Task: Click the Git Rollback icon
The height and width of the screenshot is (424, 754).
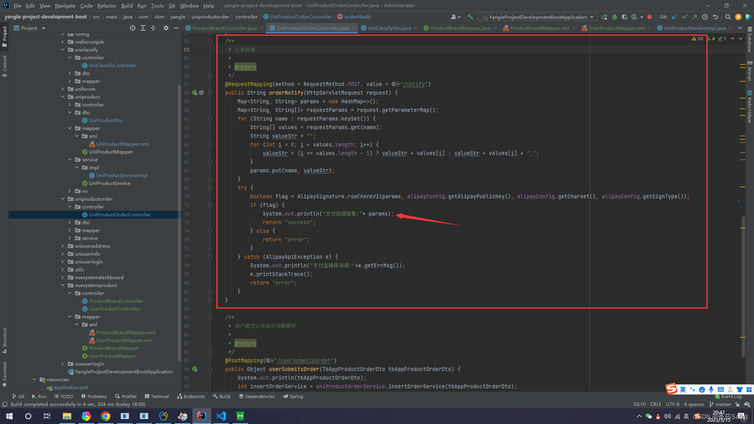Action: (716, 17)
